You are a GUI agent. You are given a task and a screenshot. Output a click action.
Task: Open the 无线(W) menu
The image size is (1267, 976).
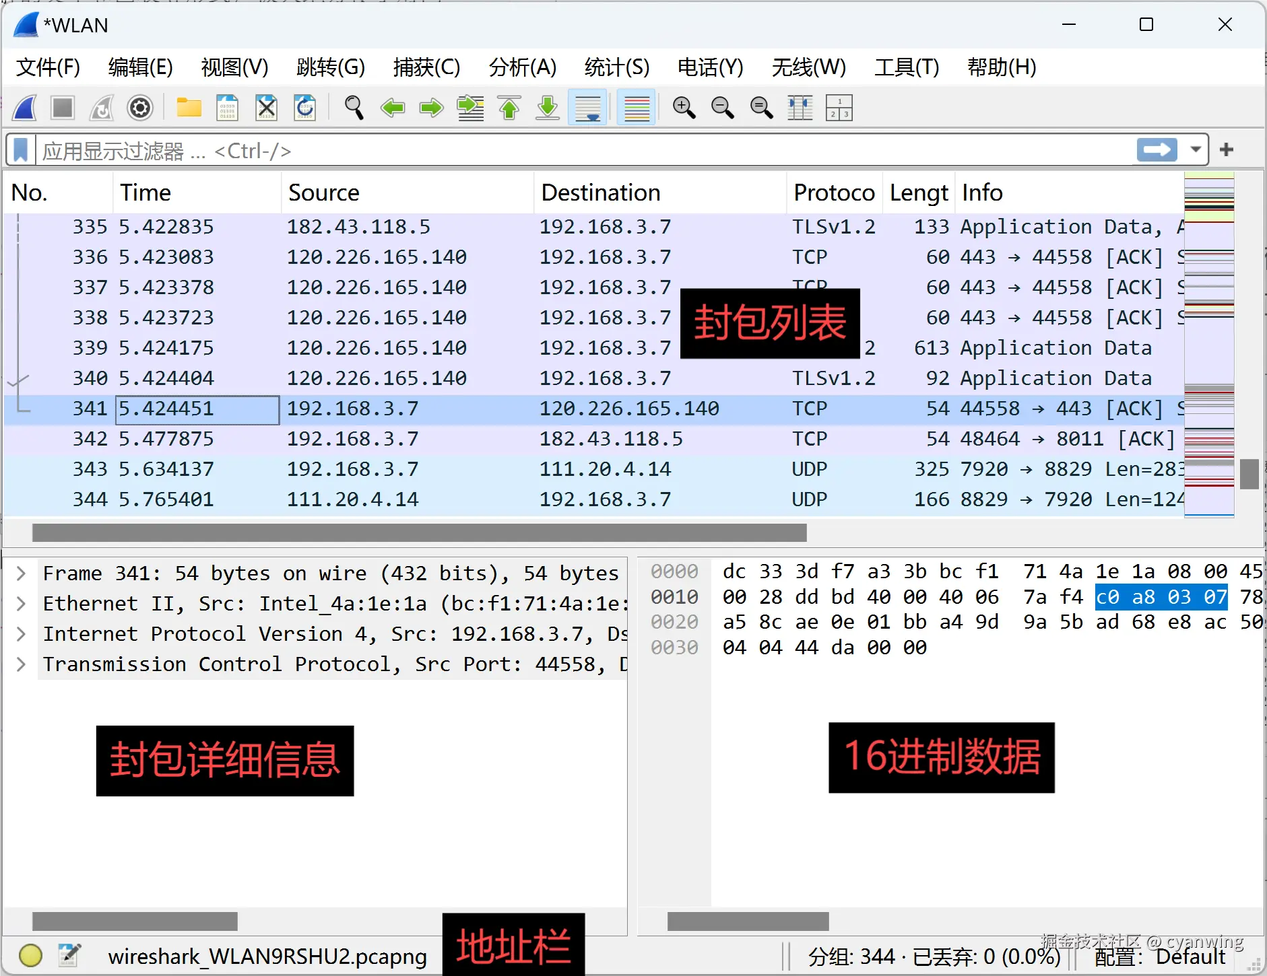pyautogui.click(x=808, y=67)
